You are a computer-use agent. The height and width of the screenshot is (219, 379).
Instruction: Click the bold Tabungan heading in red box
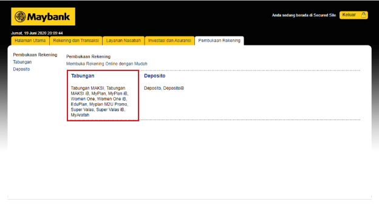pos(83,76)
